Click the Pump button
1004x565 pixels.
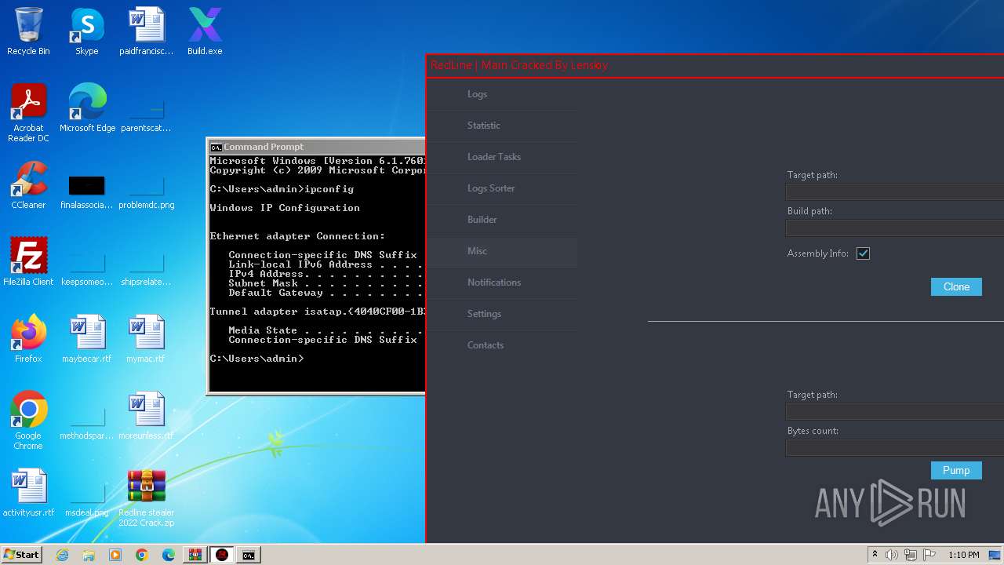pyautogui.click(x=956, y=470)
